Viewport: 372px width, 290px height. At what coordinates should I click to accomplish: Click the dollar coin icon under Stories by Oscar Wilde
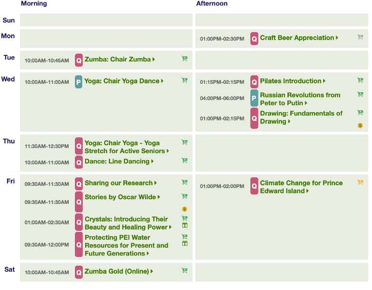[x=185, y=209]
